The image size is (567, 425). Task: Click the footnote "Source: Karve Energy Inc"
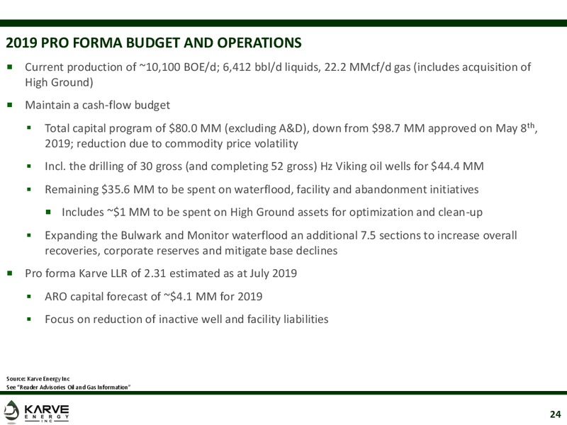[x=38, y=379]
